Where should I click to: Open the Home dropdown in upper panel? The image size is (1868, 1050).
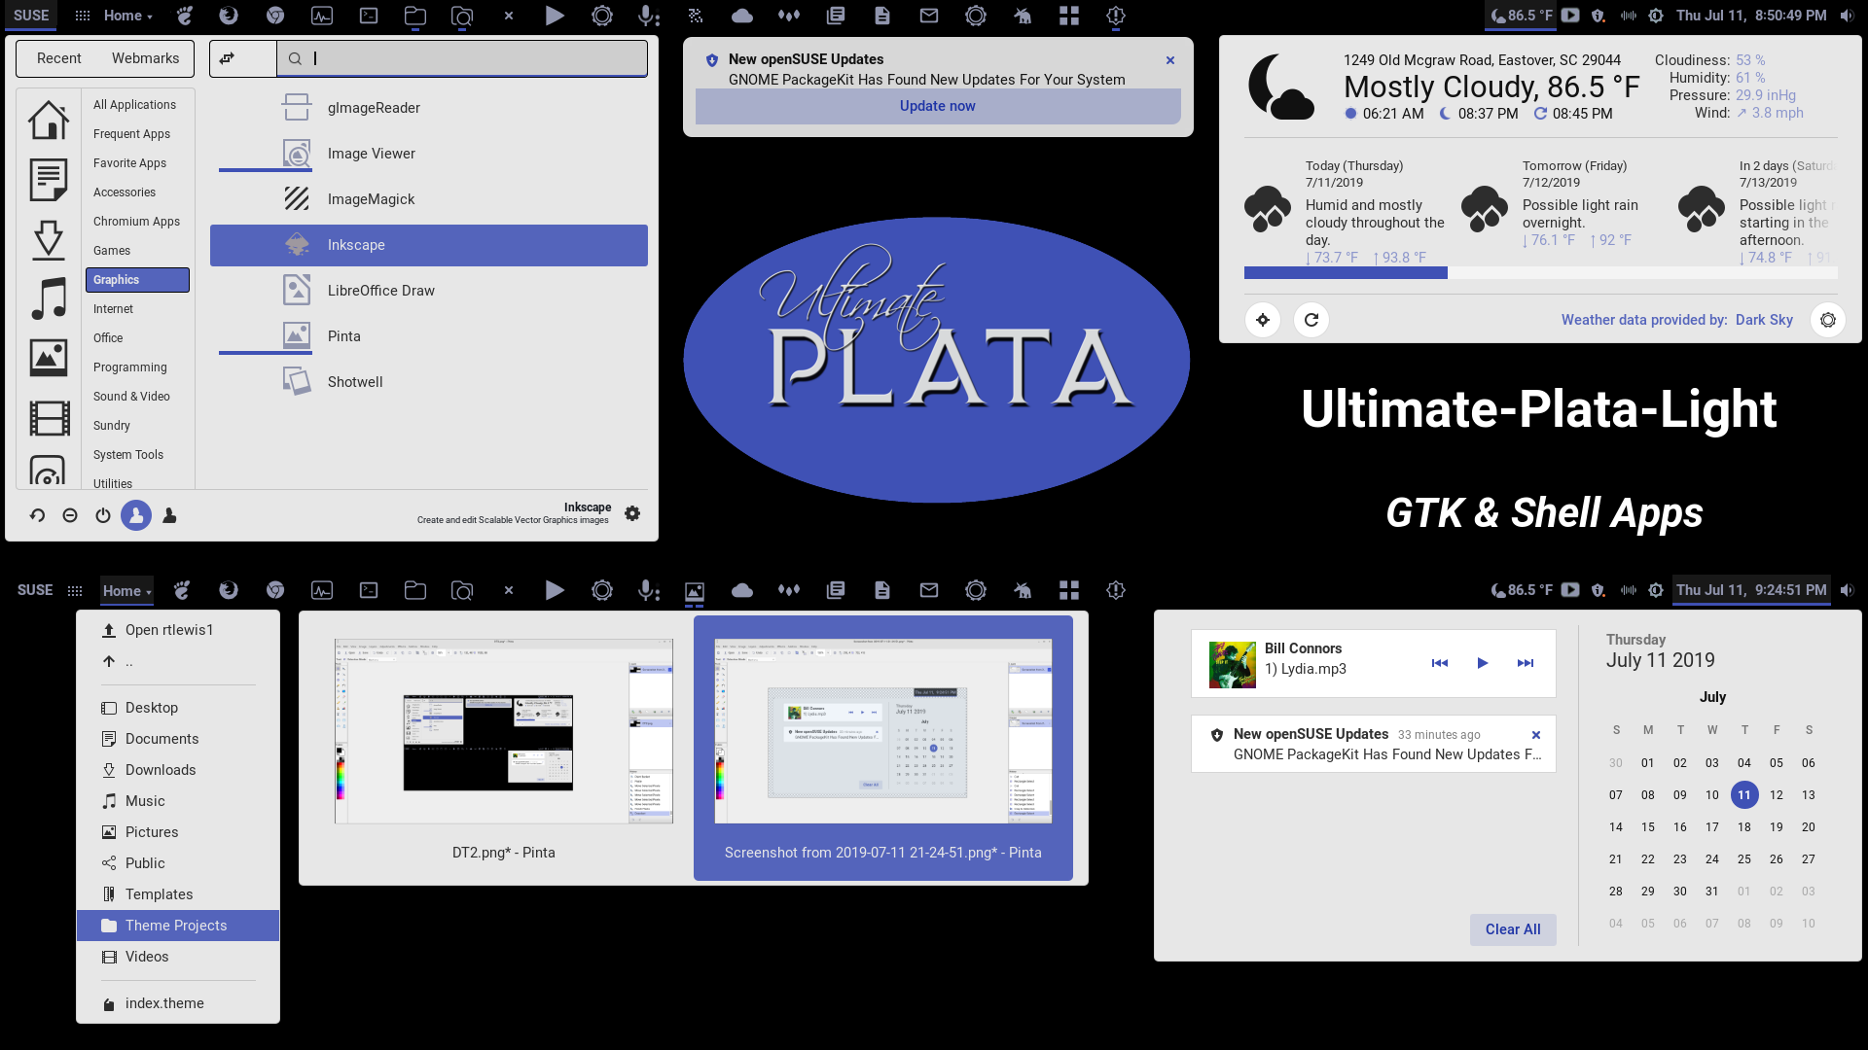pos(128,16)
